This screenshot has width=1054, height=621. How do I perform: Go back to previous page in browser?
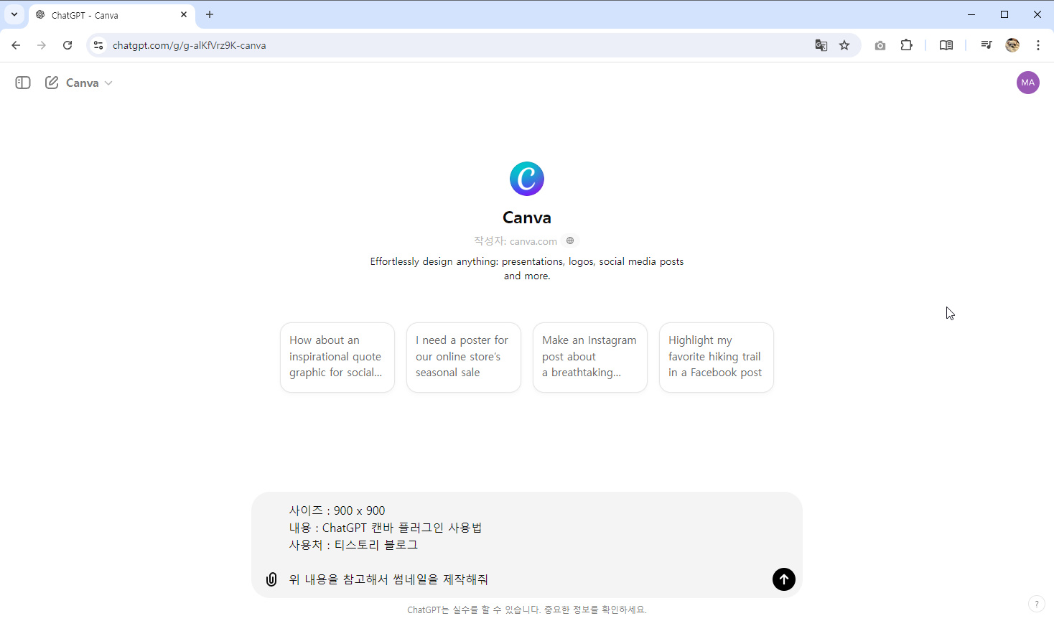[x=16, y=45]
